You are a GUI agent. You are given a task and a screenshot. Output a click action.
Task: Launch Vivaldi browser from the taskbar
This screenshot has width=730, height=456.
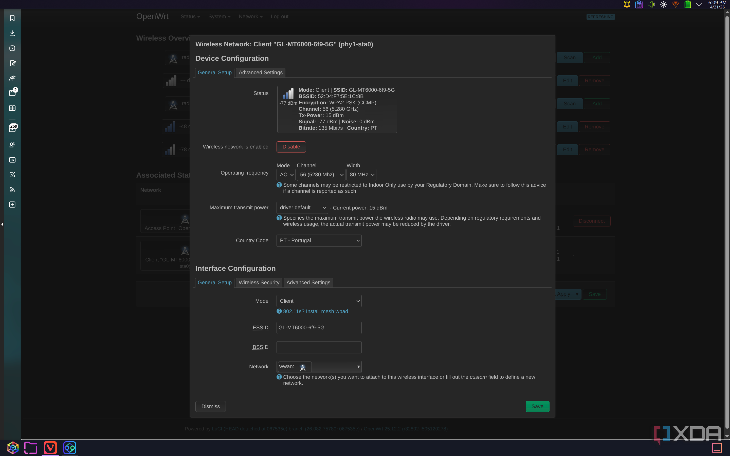(x=50, y=448)
